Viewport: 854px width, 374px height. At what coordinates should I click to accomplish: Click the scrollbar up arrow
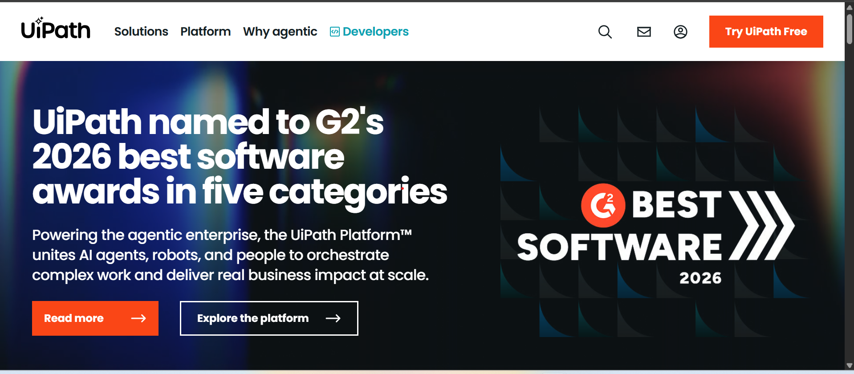click(849, 8)
